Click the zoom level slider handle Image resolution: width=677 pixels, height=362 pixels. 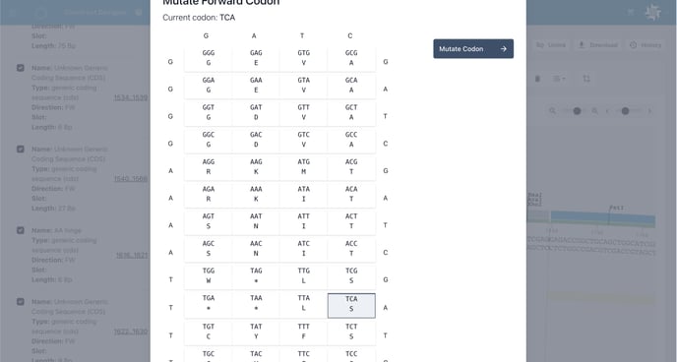[x=577, y=111]
